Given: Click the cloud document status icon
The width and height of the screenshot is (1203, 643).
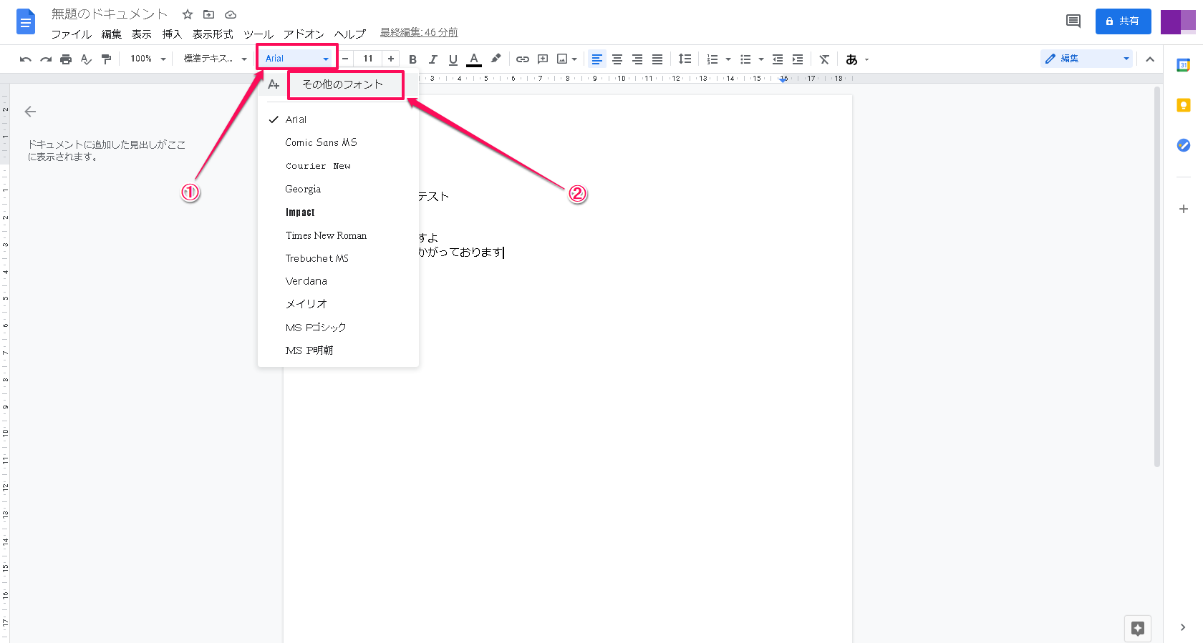Looking at the screenshot, I should 231,14.
